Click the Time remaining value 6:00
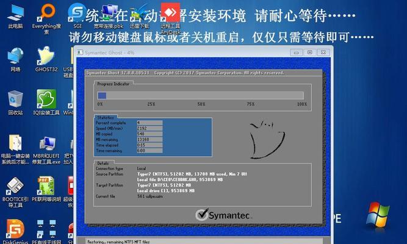Viewport: 407px width, 244px height. click(149, 151)
